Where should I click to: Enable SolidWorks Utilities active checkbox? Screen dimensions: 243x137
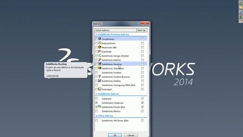pos(96,81)
